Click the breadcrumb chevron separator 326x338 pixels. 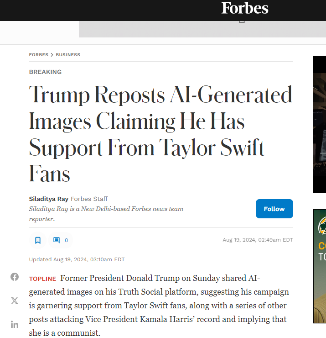coord(52,55)
